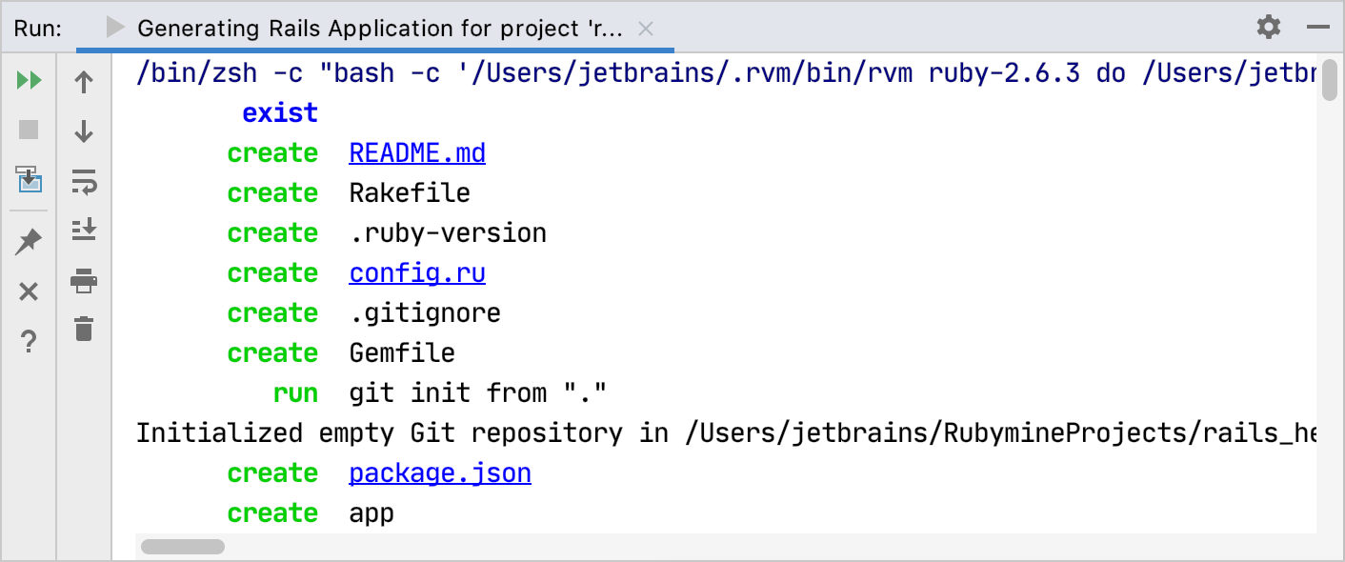Open the package.json file link
This screenshot has width=1345, height=562.
[x=439, y=472]
